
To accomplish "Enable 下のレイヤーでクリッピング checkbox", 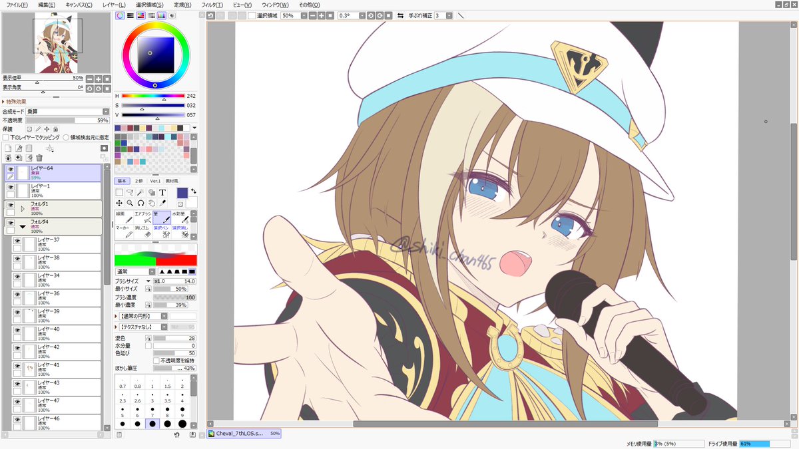I will click(6, 137).
